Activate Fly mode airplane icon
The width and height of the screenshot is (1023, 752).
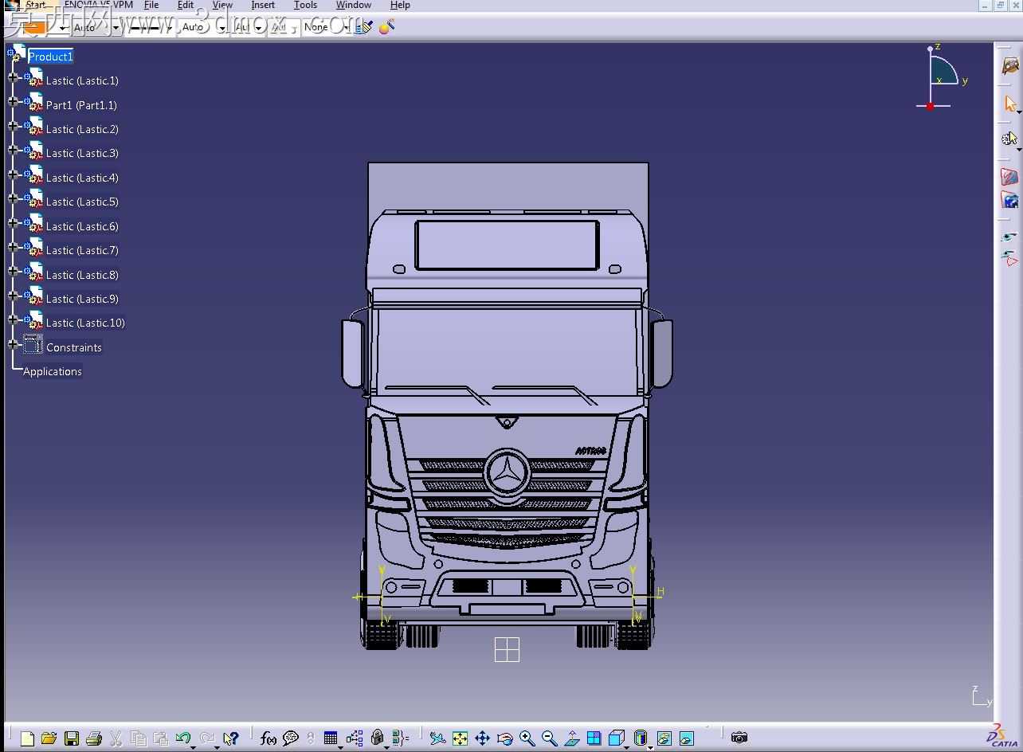[437, 738]
